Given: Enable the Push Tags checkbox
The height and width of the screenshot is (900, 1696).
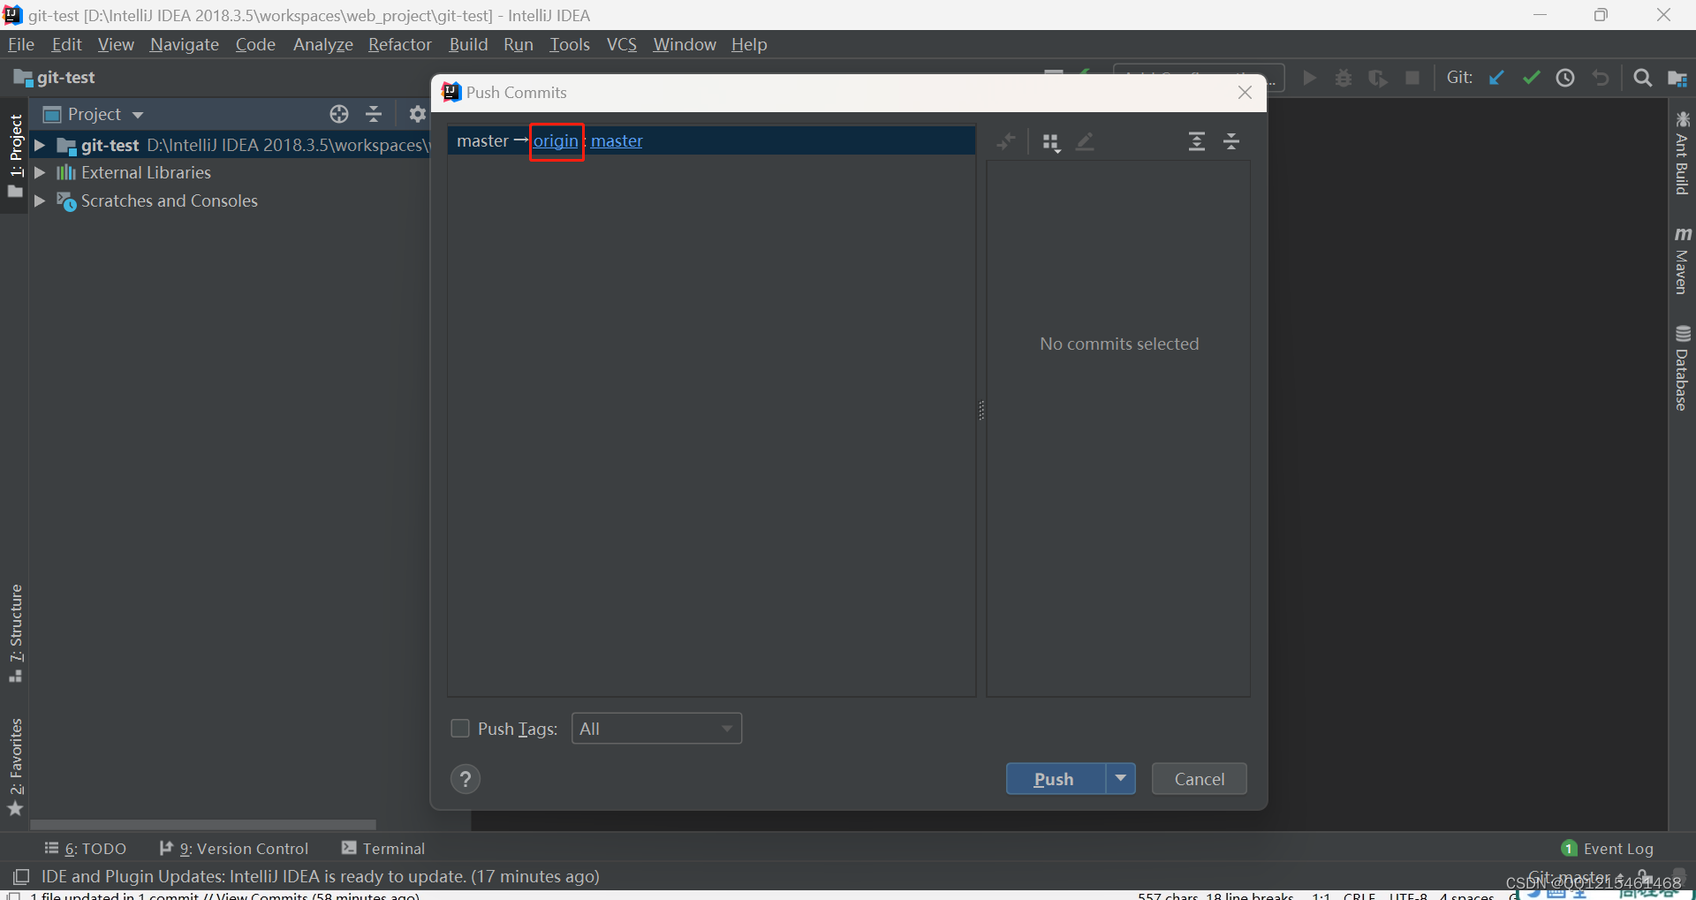Looking at the screenshot, I should coord(460,729).
